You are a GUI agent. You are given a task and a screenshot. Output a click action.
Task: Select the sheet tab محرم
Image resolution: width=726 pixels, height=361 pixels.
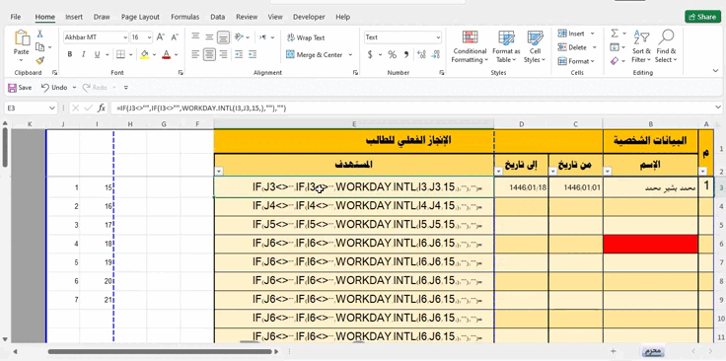click(653, 351)
